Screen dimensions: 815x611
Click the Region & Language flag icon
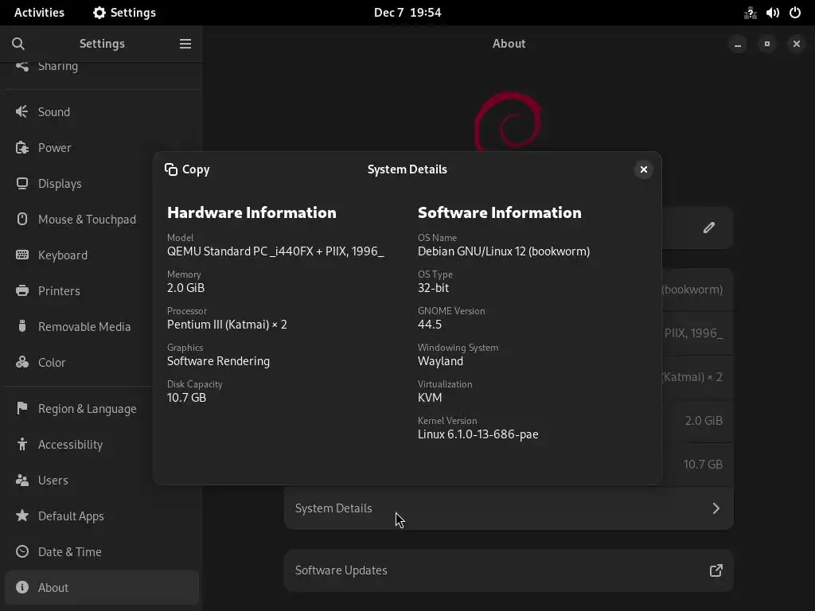21,408
